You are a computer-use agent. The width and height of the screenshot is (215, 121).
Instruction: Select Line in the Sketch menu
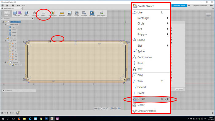(151, 12)
